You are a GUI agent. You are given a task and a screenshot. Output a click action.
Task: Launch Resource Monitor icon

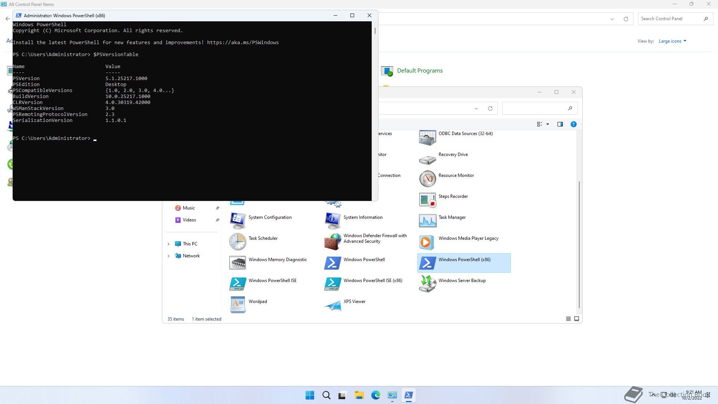tap(427, 179)
